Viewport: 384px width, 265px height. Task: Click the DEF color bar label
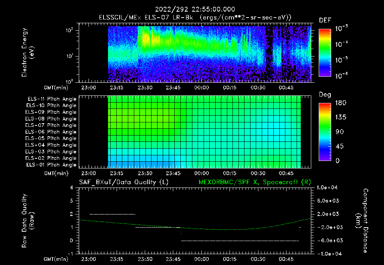coord(325,21)
